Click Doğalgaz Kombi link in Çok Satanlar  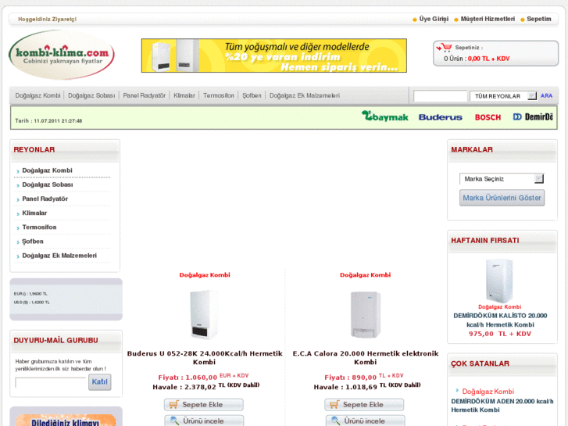[488, 392]
